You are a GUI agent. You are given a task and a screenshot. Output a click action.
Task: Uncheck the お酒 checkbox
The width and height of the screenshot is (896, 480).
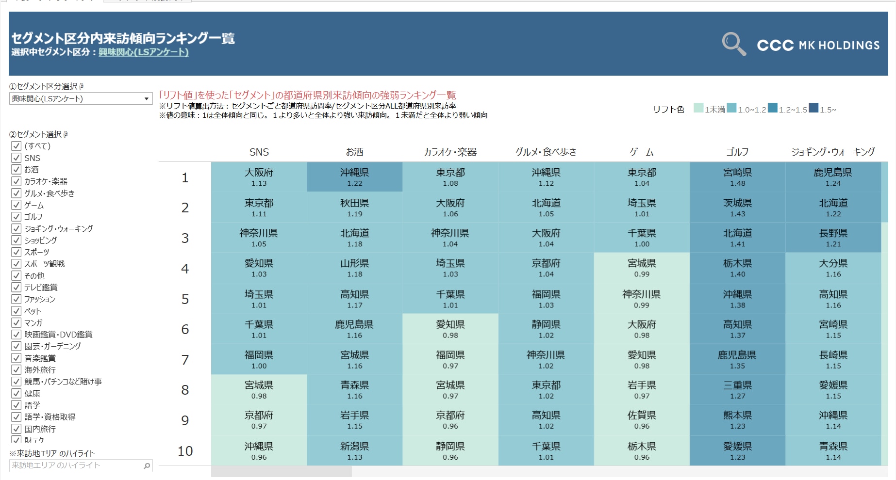point(17,169)
